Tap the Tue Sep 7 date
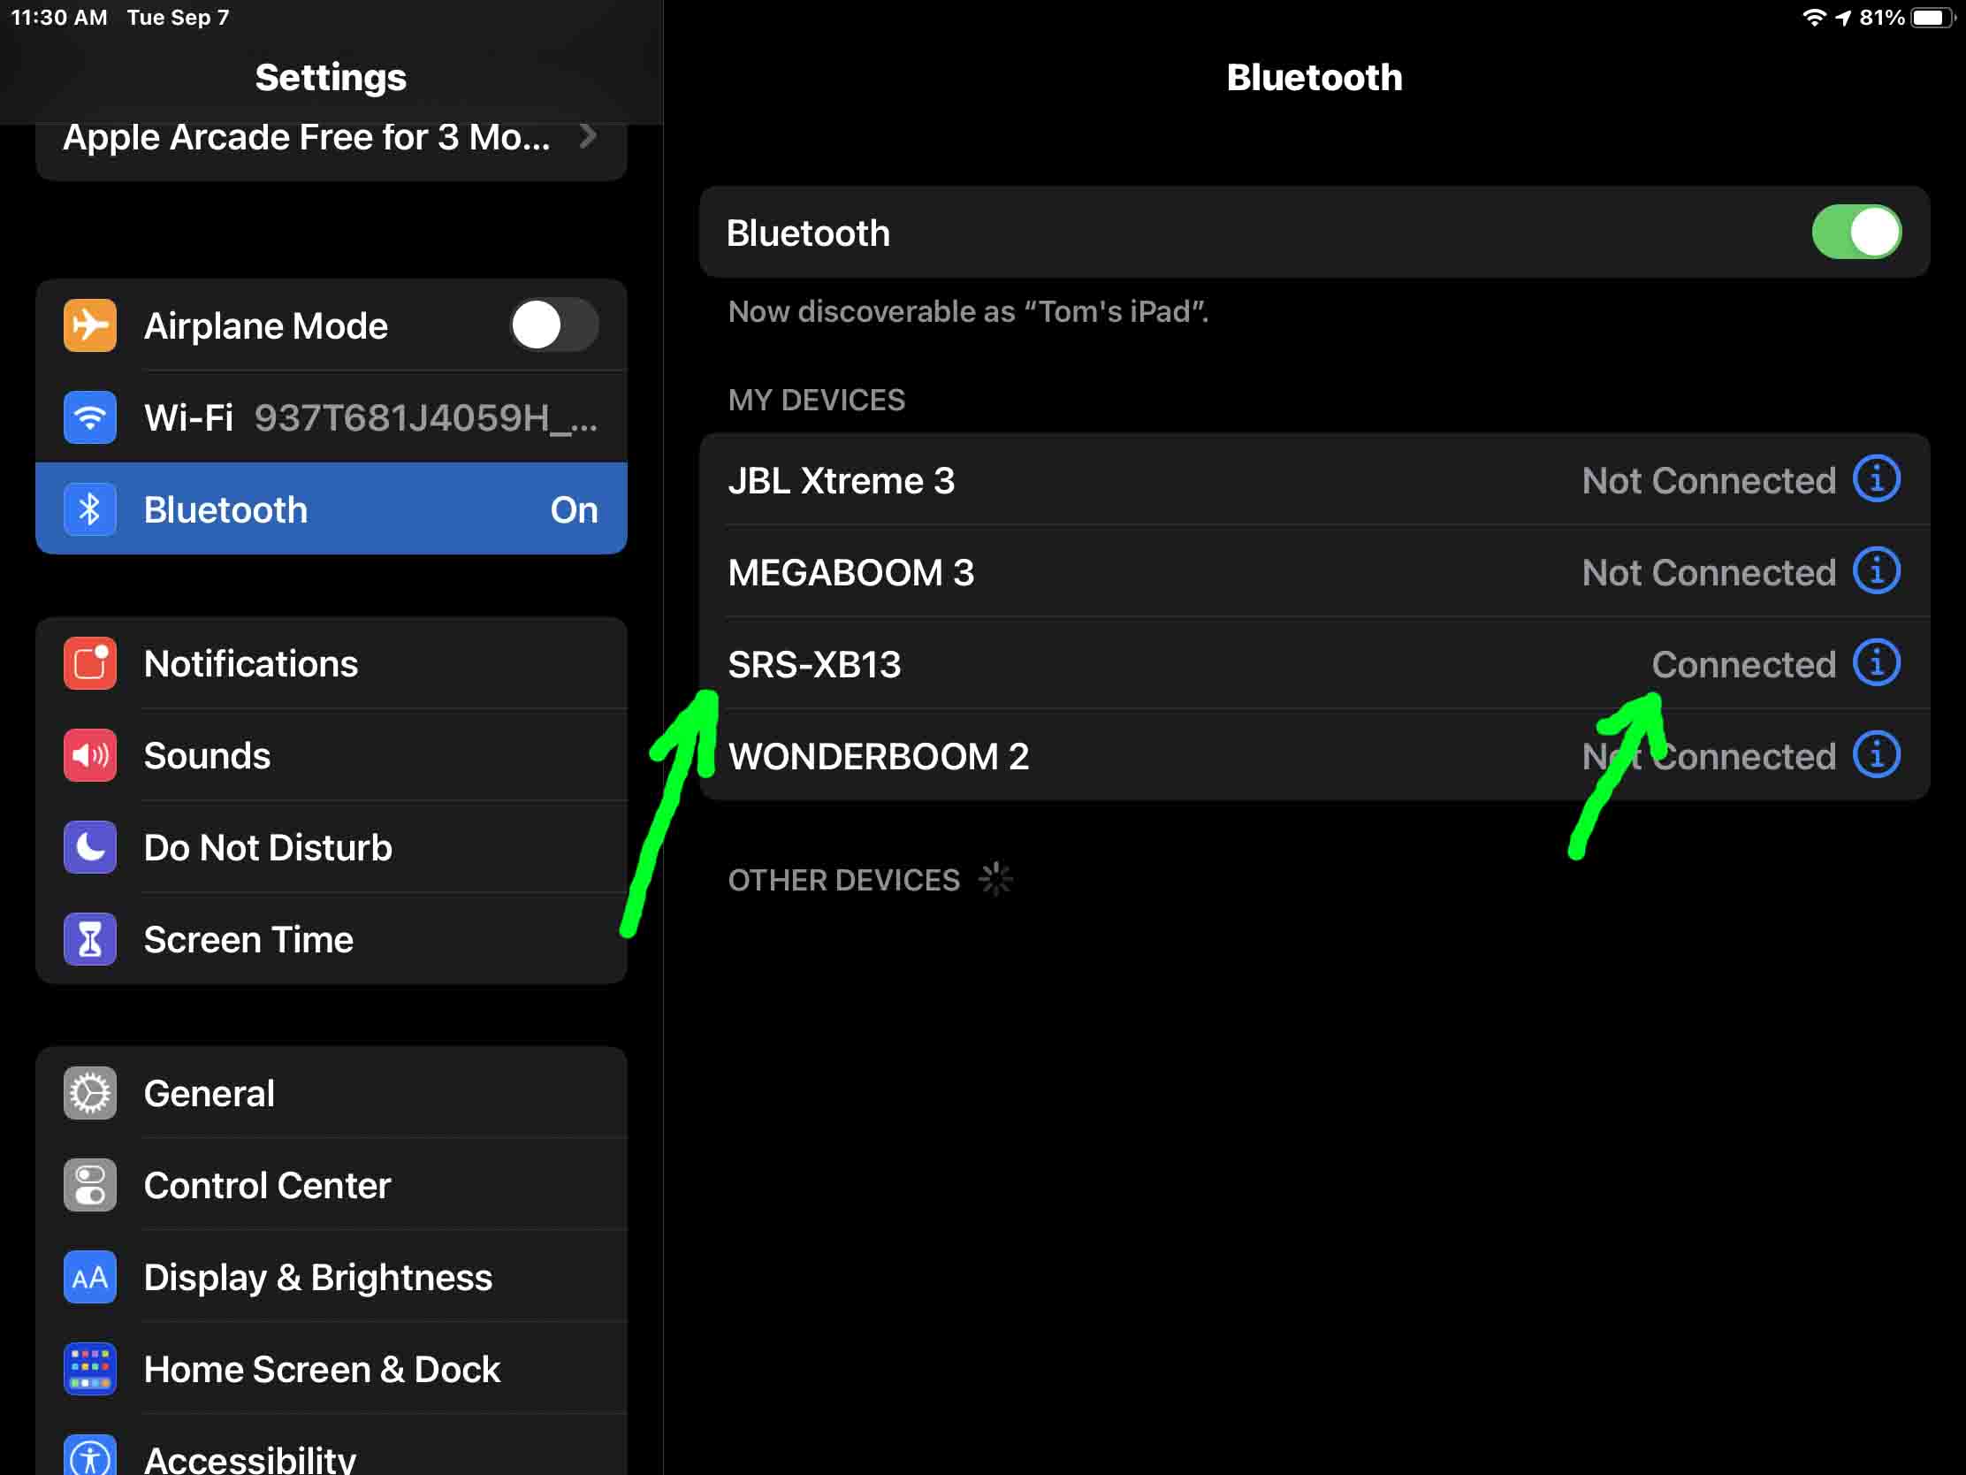The image size is (1966, 1475). point(178,18)
